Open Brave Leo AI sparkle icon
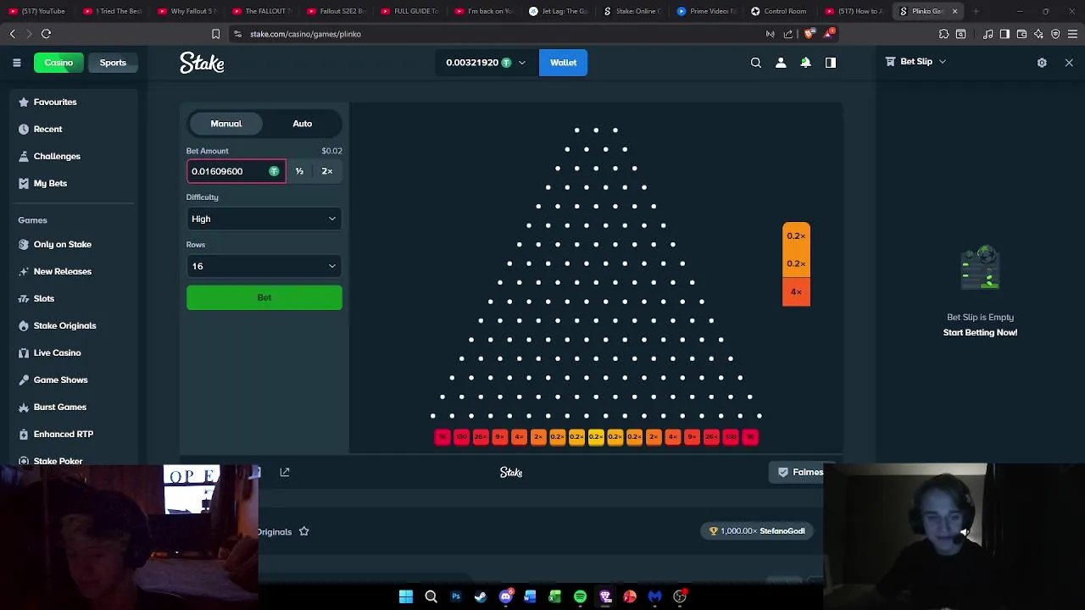Viewport: 1085px width, 610px height. [x=1038, y=34]
